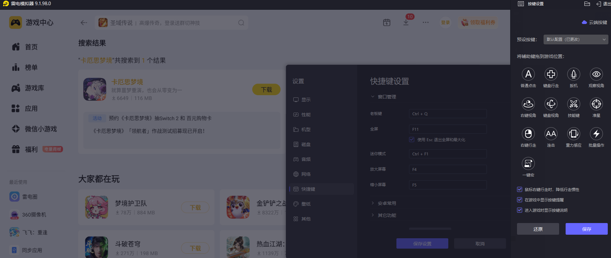Open 雷电圈 from recently used

(x=23, y=197)
